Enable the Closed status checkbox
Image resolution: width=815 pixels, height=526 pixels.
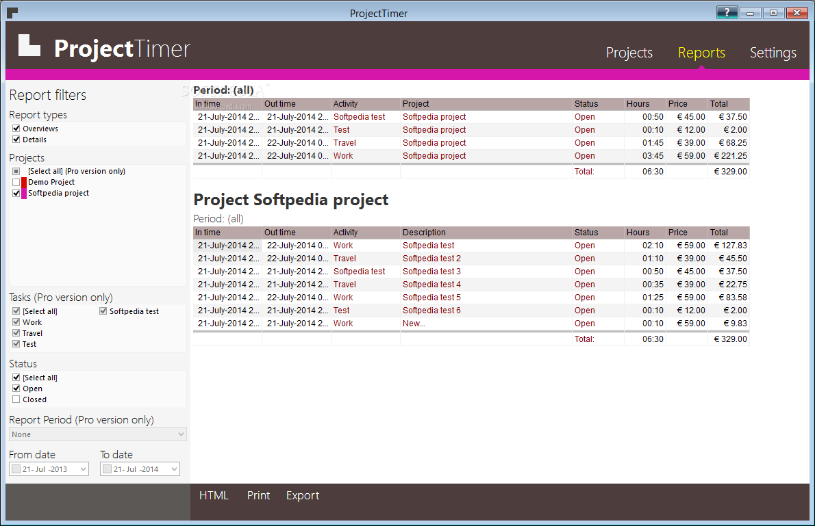[x=16, y=399]
